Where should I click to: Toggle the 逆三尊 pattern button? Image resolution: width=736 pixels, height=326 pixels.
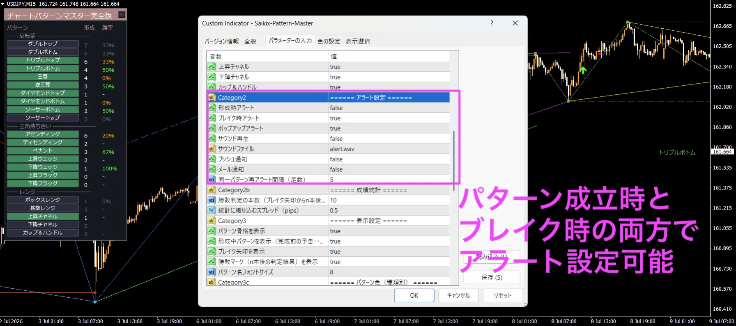(43, 85)
